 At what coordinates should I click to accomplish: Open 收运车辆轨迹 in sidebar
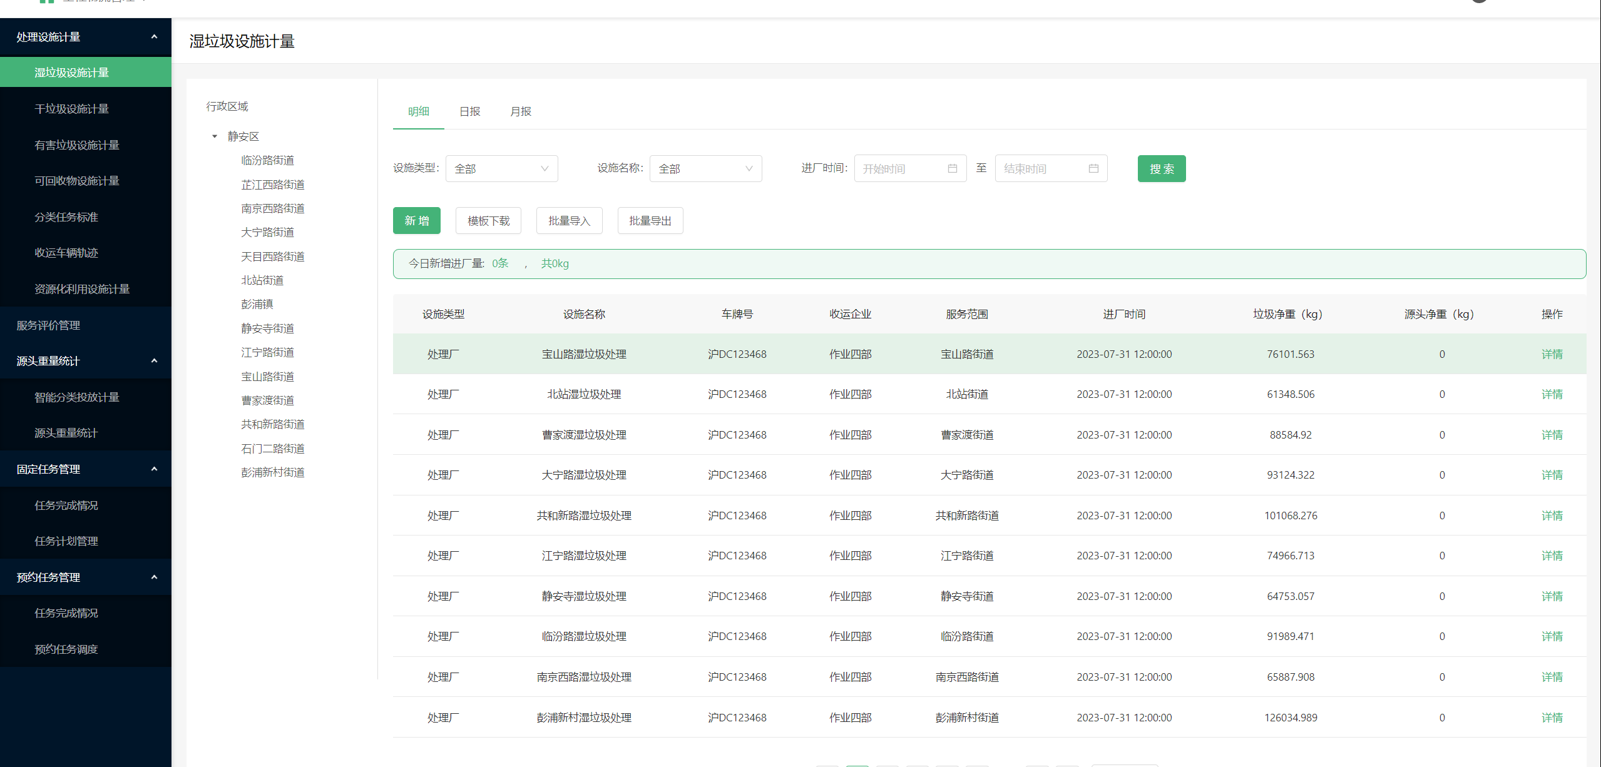[x=86, y=253]
